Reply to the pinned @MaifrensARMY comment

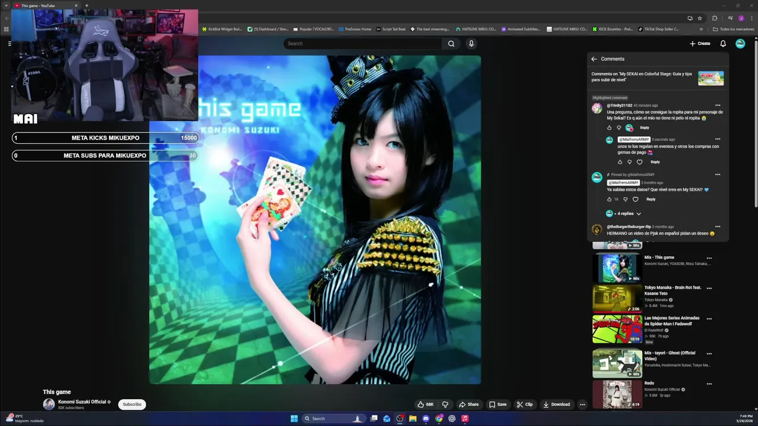click(651, 199)
